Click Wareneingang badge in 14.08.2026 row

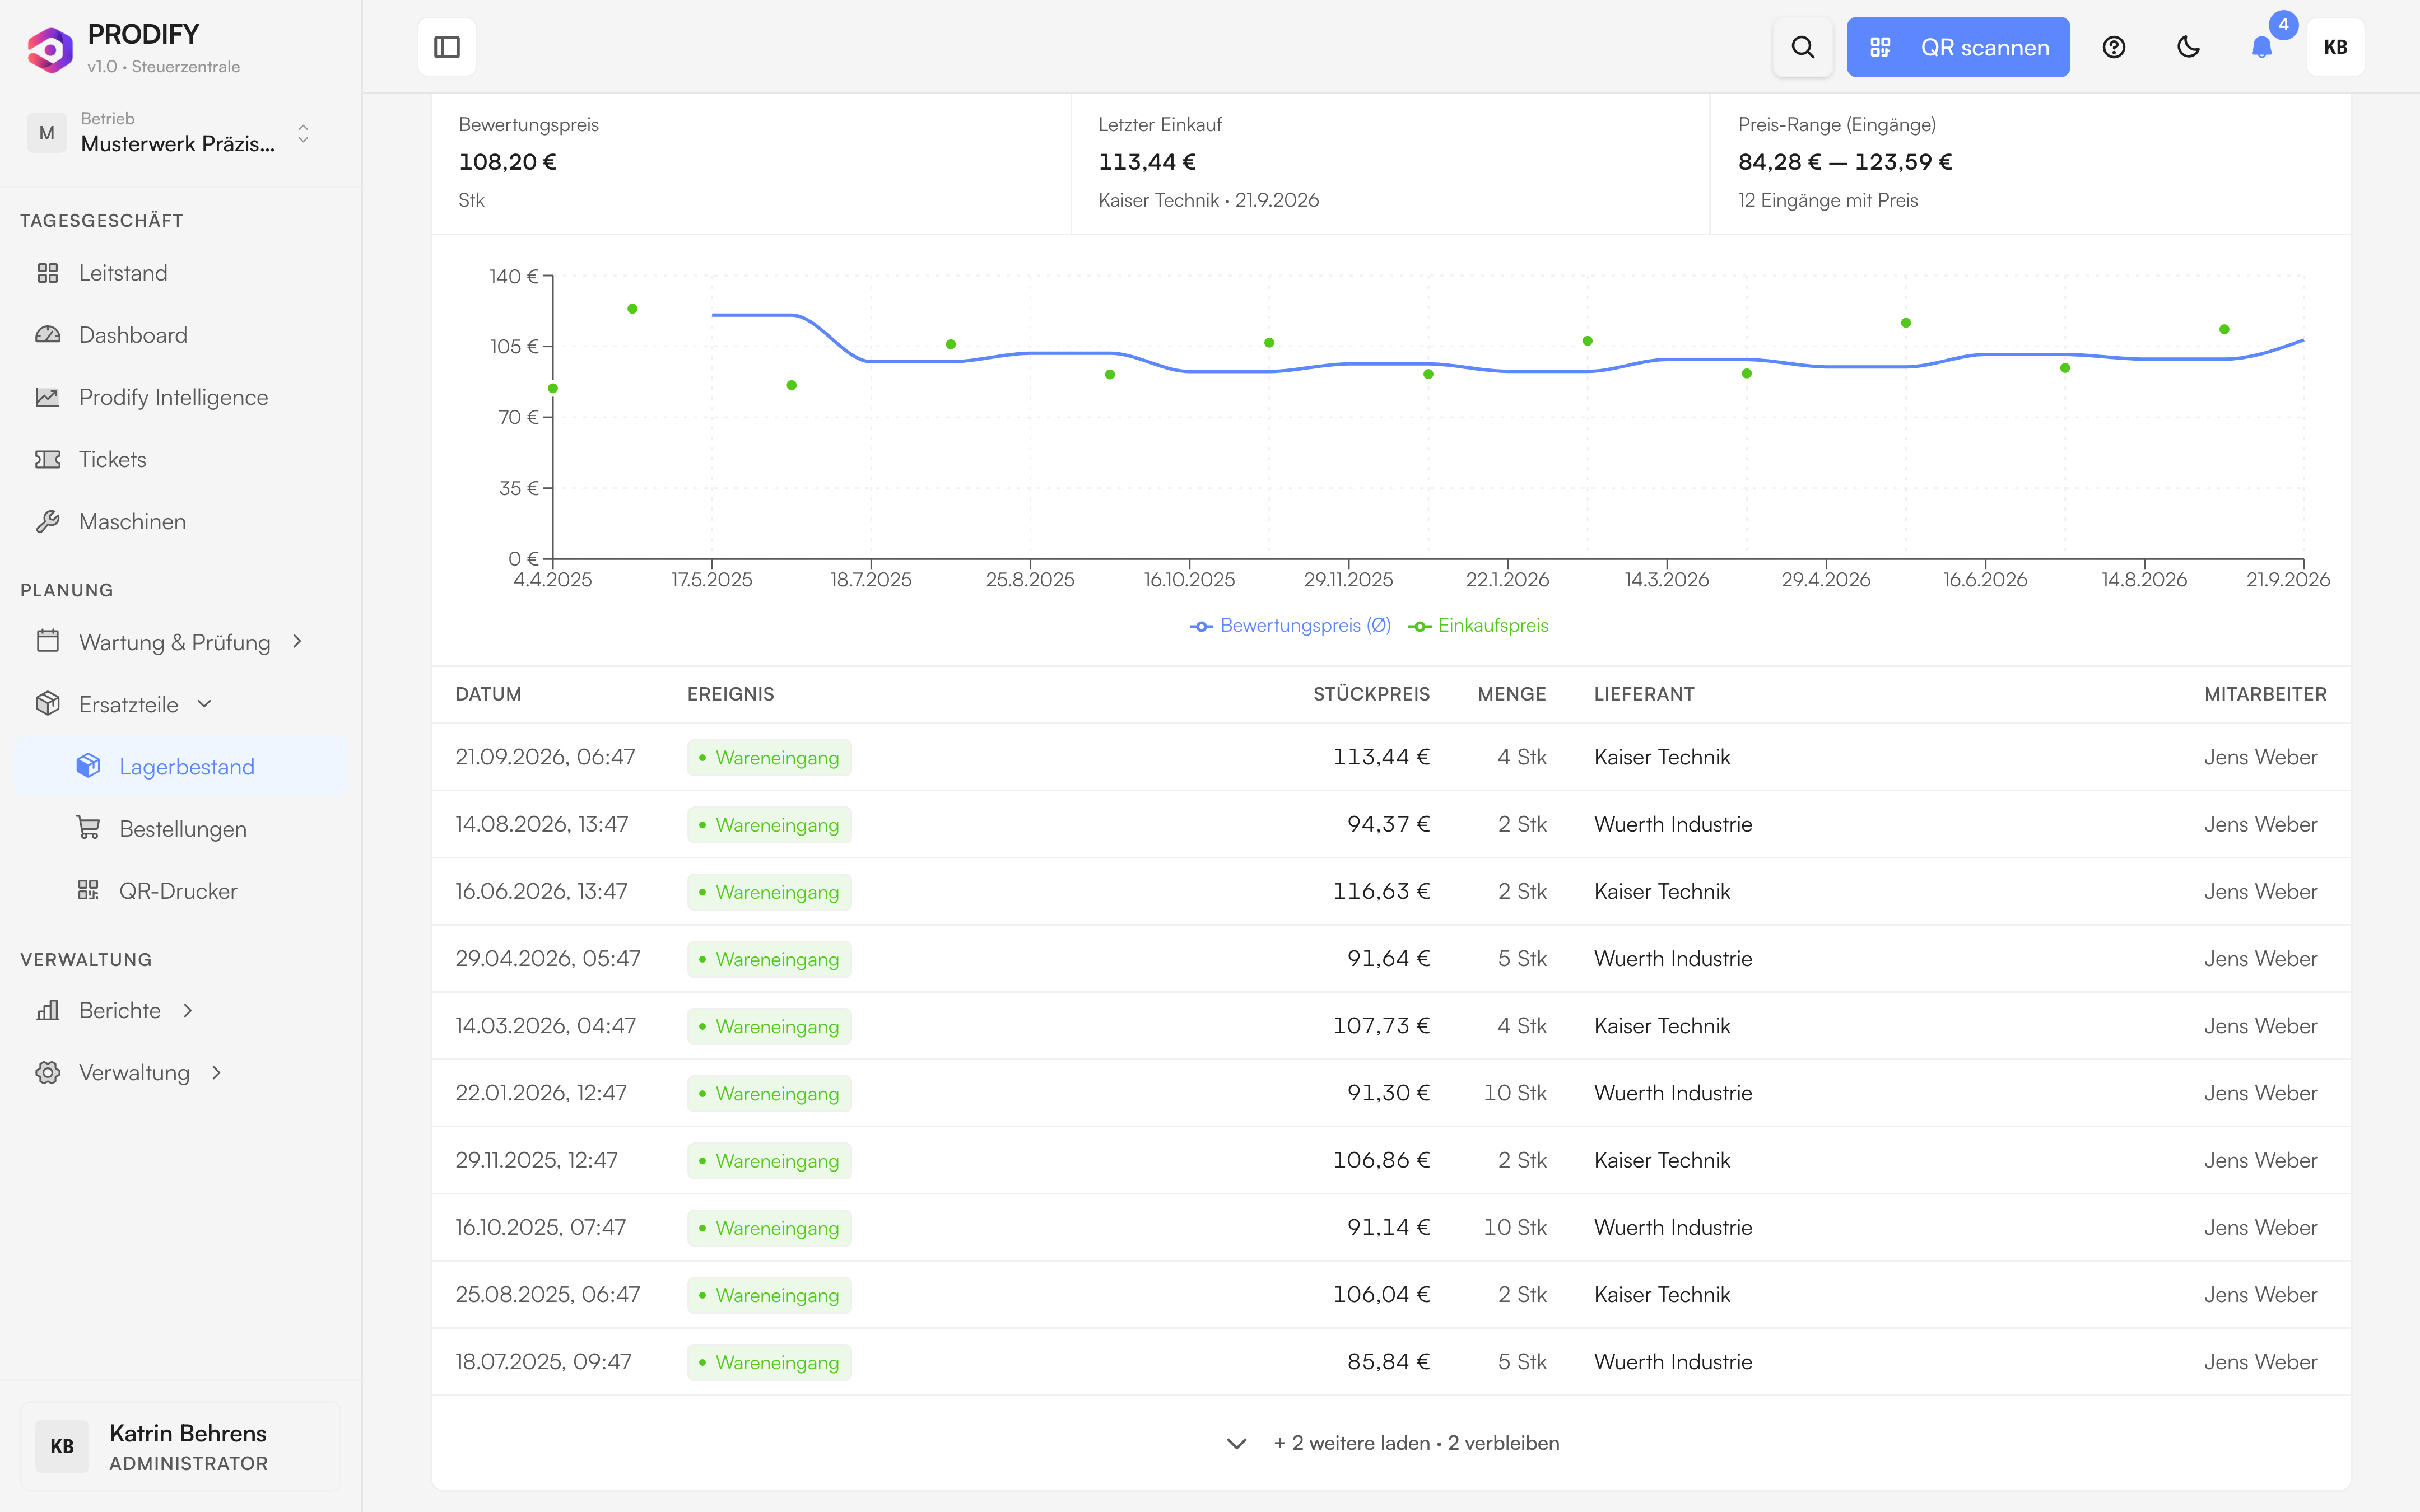(x=769, y=825)
